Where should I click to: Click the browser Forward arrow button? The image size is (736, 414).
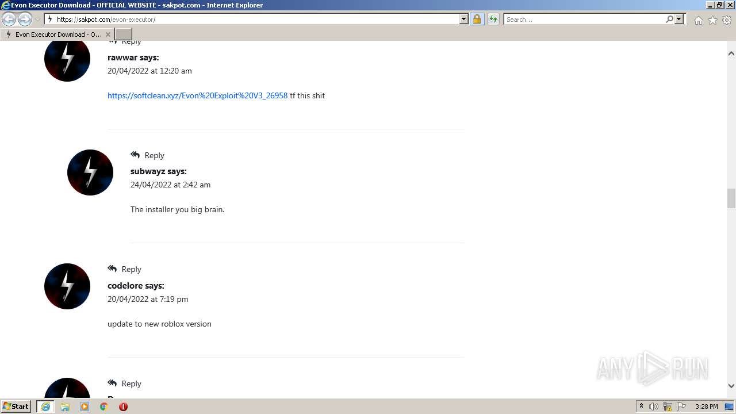tap(25, 20)
